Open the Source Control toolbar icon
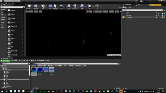The image size is (166, 93). tap(36, 6)
